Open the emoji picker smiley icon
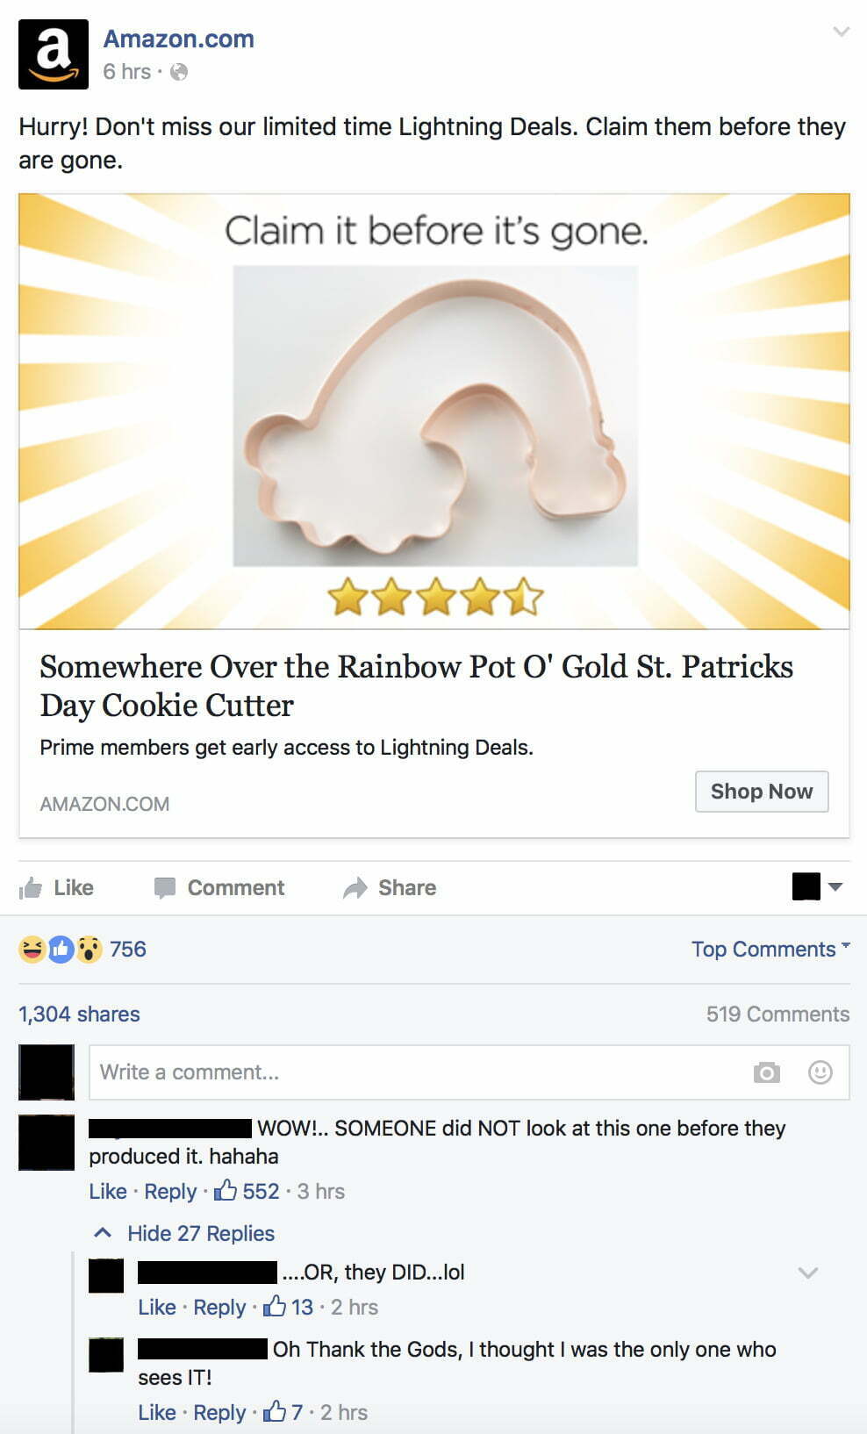 click(x=820, y=1072)
